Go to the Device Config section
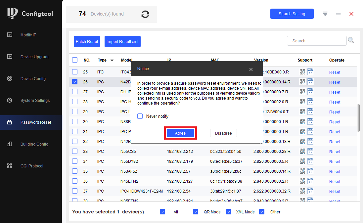 pyautogui.click(x=33, y=78)
